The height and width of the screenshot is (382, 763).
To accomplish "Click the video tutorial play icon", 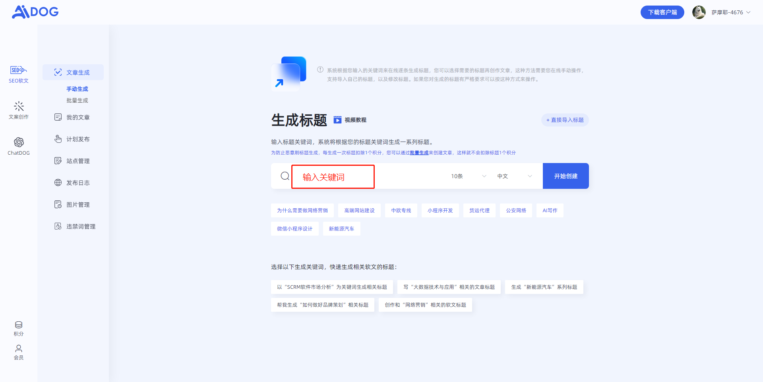I will [x=337, y=120].
